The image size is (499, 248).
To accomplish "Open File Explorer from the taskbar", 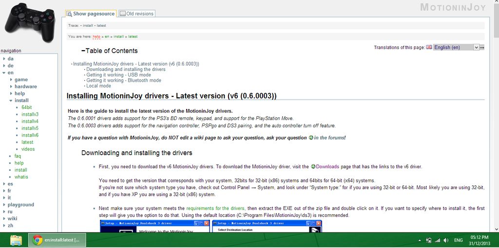I will (x=16, y=240).
